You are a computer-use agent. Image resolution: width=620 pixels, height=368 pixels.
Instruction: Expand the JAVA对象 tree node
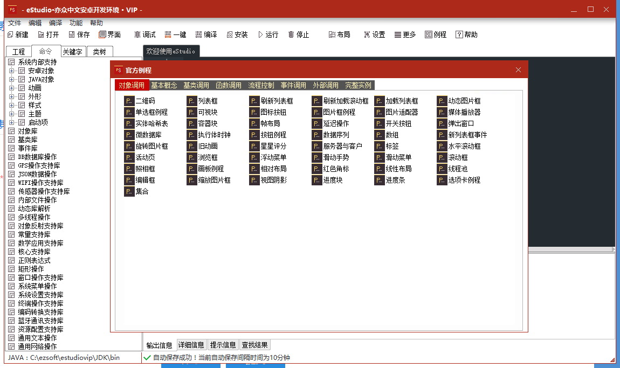pyautogui.click(x=11, y=79)
